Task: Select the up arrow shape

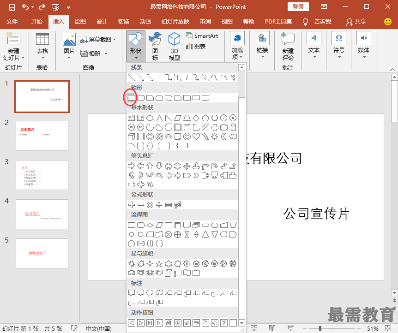Action: click(150, 166)
